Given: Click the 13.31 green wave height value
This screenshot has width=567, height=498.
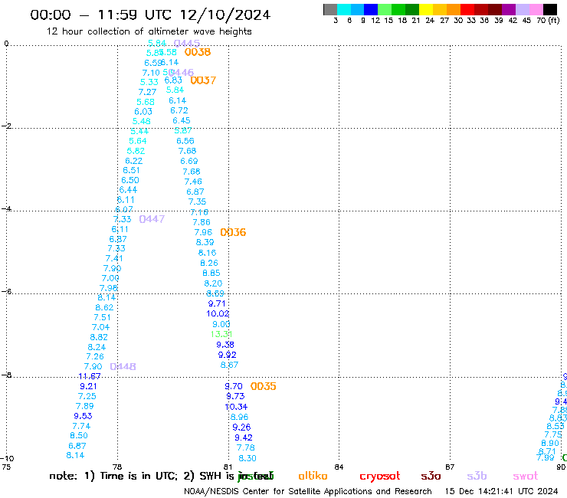Looking at the screenshot, I should [x=221, y=334].
